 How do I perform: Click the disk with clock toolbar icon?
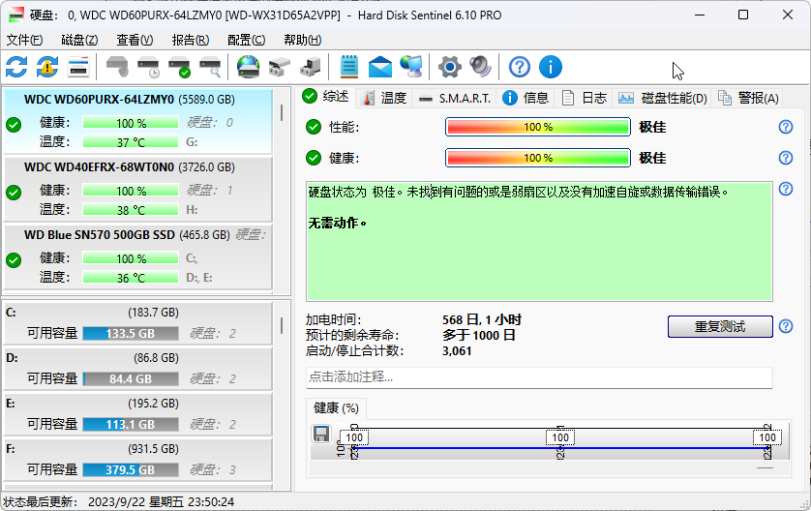pos(148,67)
